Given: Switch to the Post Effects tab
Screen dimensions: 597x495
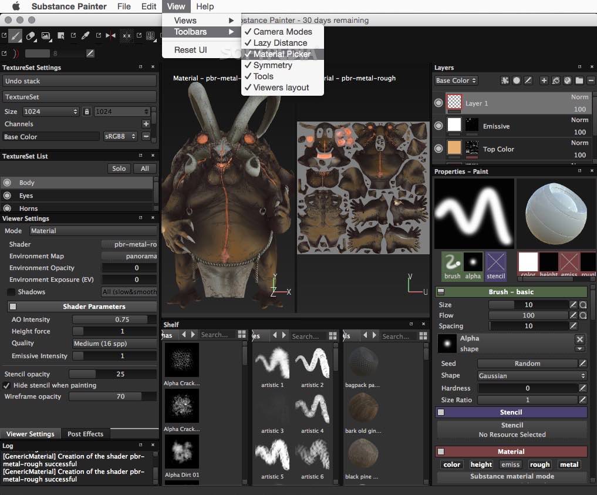Looking at the screenshot, I should pos(85,434).
